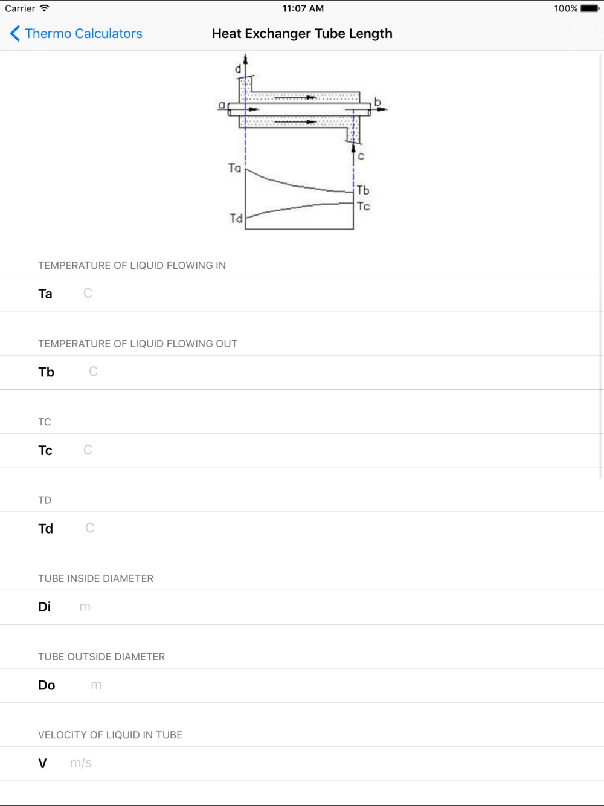The height and width of the screenshot is (806, 604).
Task: Tap the Tube Inside Diameter section header
Action: coord(95,578)
